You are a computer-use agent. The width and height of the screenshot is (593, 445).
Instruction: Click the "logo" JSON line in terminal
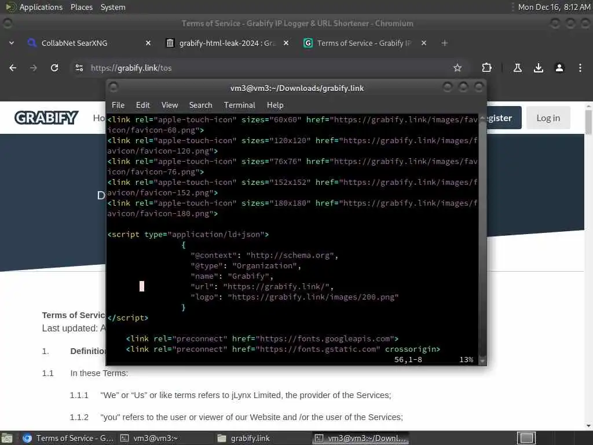pos(295,297)
